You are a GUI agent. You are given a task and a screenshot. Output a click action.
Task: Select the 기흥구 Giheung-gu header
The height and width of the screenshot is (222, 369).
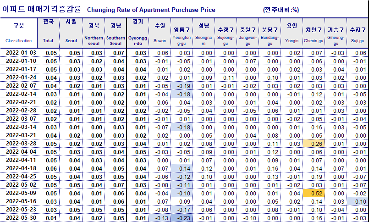coord(336,33)
